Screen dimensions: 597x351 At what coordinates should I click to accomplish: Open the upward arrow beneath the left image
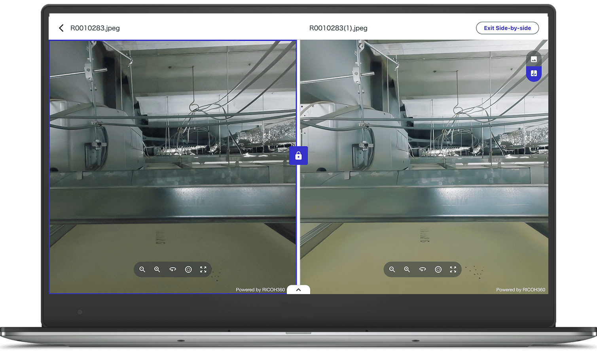coord(298,289)
